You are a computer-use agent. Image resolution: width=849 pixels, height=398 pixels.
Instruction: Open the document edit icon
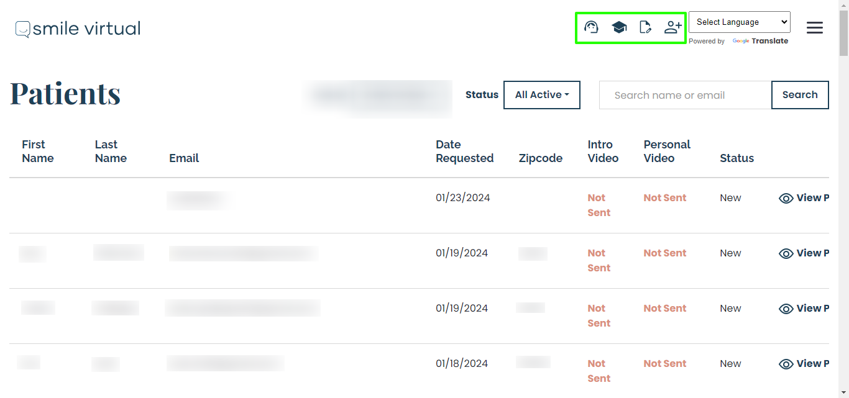point(646,27)
